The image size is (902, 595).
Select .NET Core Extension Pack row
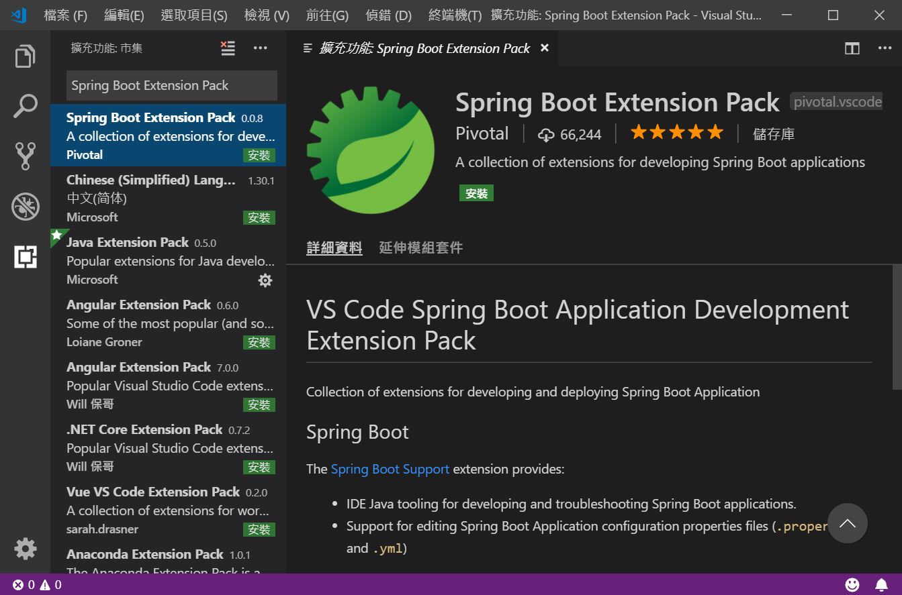point(168,447)
